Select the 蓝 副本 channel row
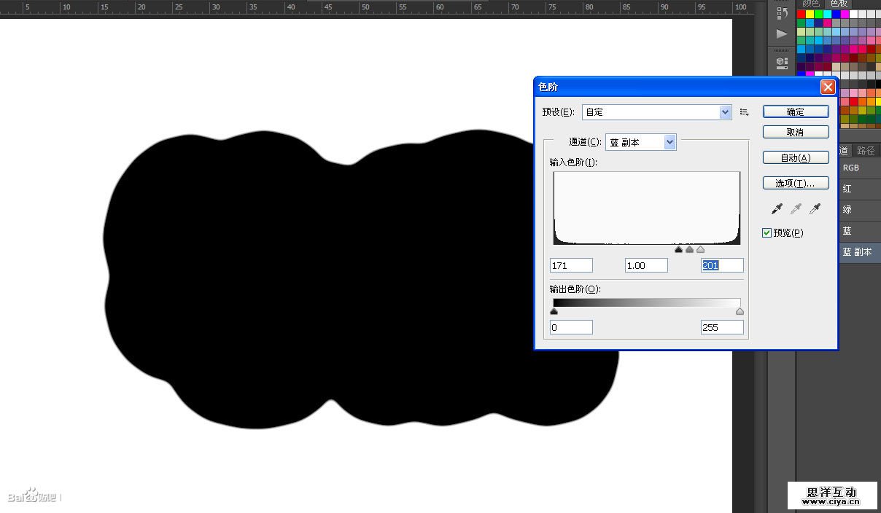This screenshot has height=513, width=881. (x=858, y=252)
